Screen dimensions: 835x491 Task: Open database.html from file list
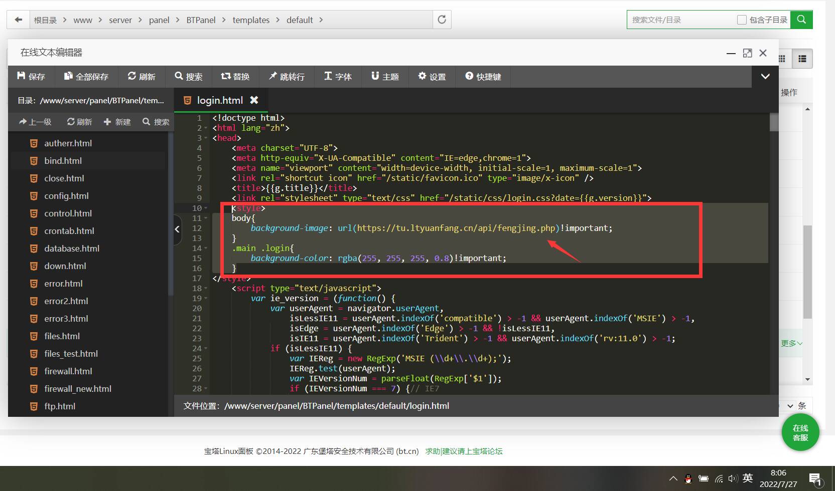point(72,249)
